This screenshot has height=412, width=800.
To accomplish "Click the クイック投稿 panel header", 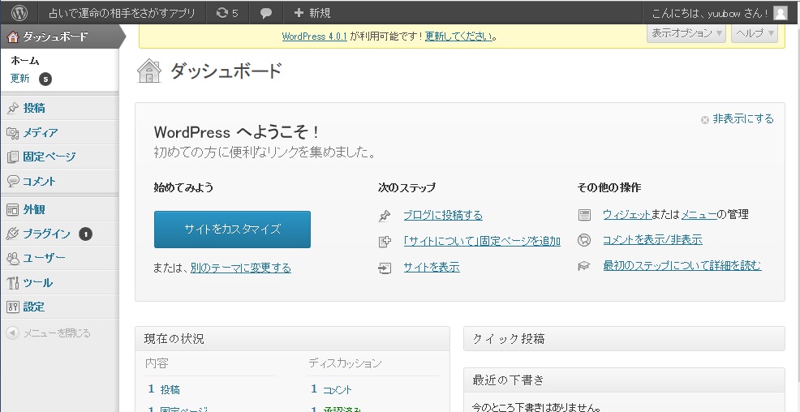I will (624, 338).
